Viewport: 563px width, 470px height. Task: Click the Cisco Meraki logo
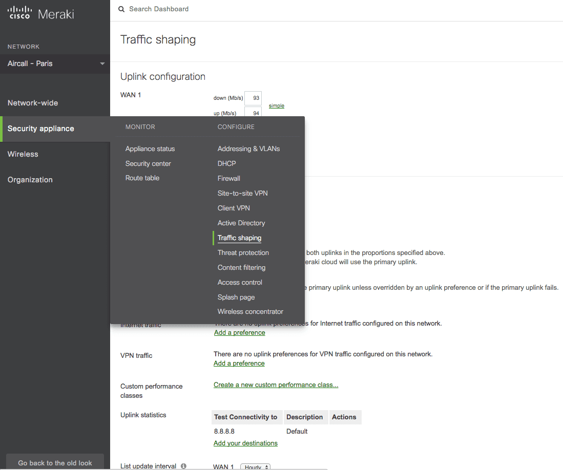(x=41, y=14)
